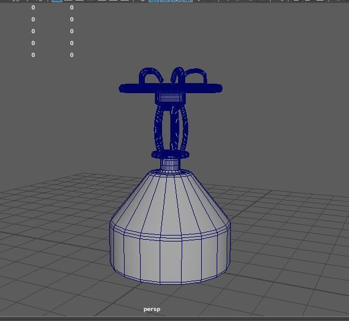Image resolution: width=349 pixels, height=321 pixels.
Task: Select the grille block under the horizontal bar
Action: [x=170, y=98]
